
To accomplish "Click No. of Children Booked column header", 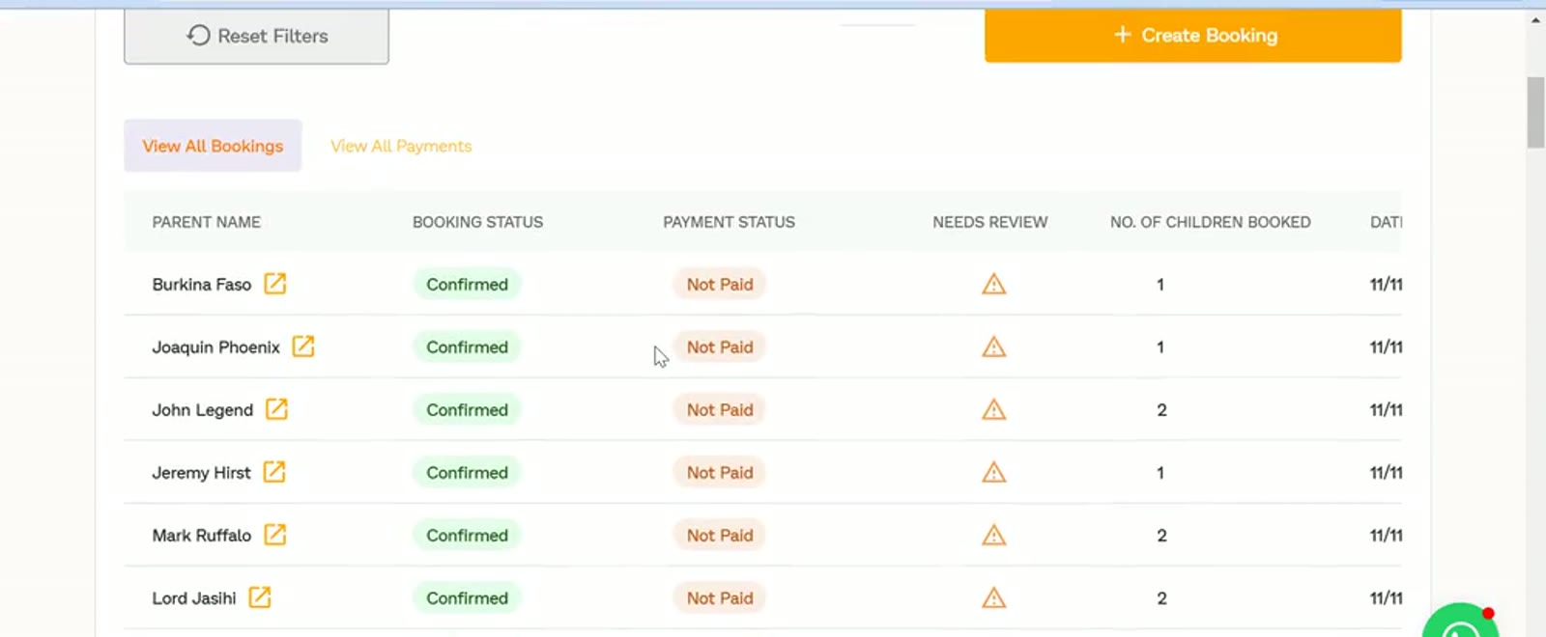I will [x=1211, y=222].
